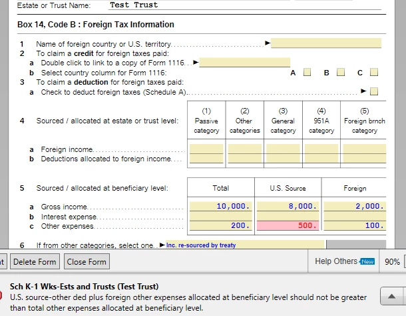Click the arrow icon before country name field

click(x=268, y=43)
